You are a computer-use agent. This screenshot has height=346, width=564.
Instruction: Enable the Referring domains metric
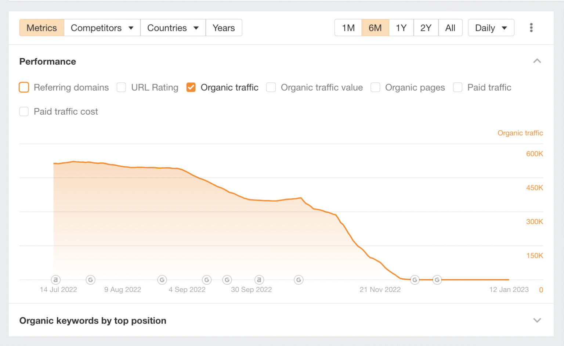point(24,87)
